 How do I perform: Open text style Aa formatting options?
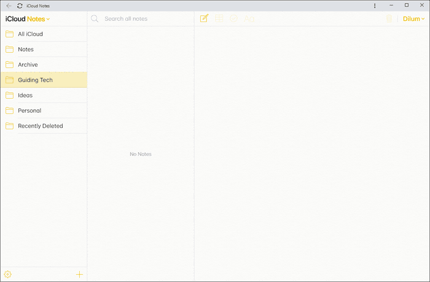249,19
